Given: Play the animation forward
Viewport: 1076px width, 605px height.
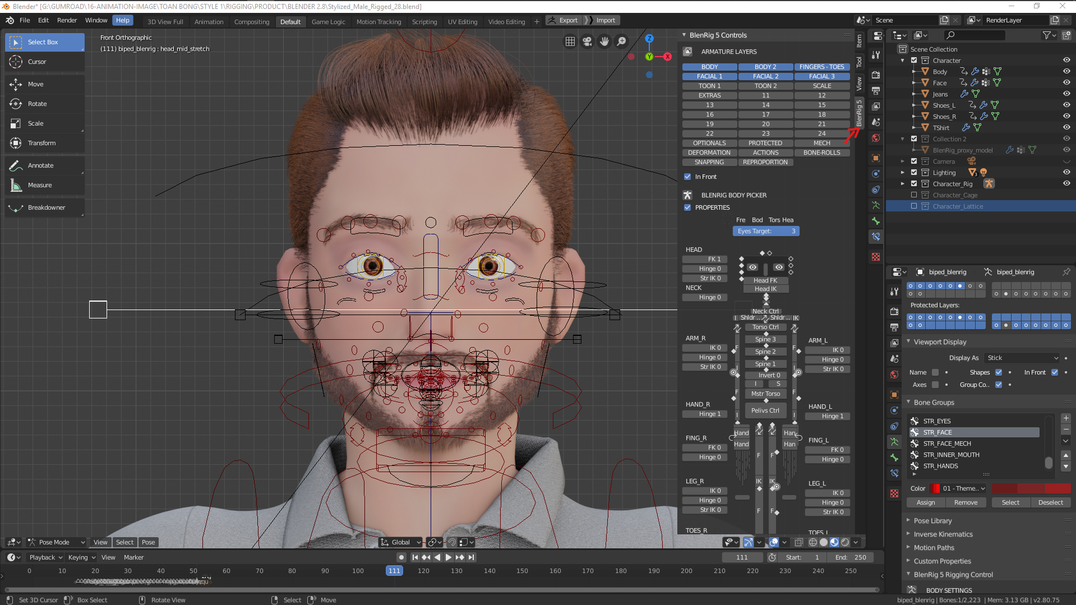Looking at the screenshot, I should [448, 557].
